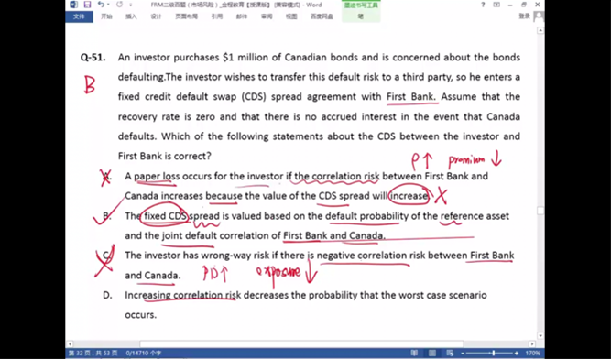Click the page count indicator in status bar
Viewport: 611px width, 359px height.
(93, 353)
